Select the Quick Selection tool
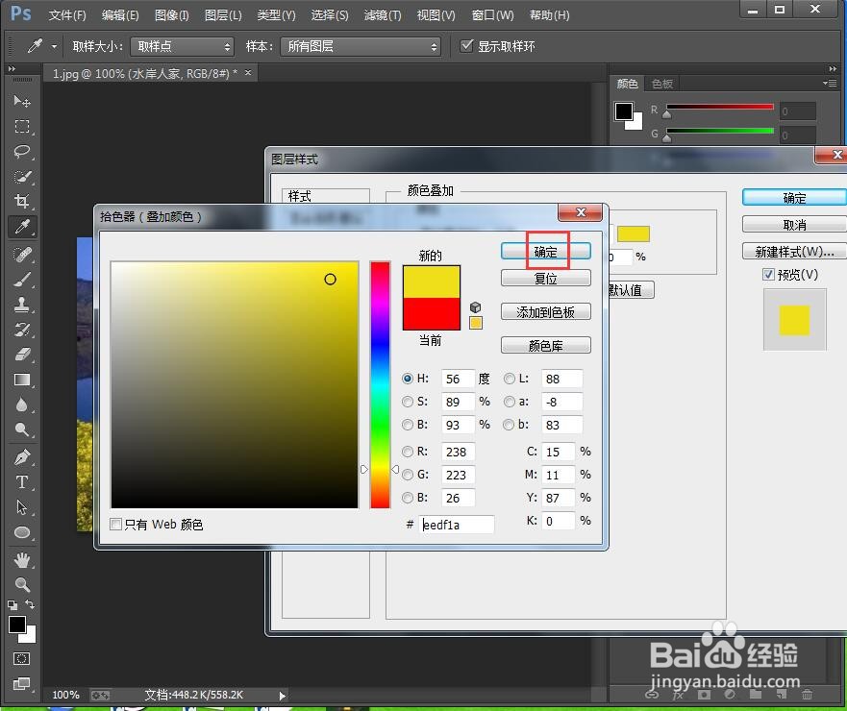The height and width of the screenshot is (711, 847). (21, 177)
